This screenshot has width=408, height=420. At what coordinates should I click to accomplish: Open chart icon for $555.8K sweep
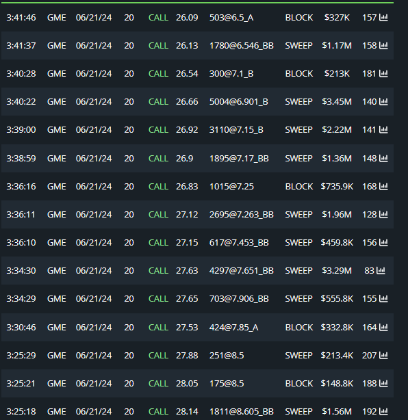(x=383, y=299)
